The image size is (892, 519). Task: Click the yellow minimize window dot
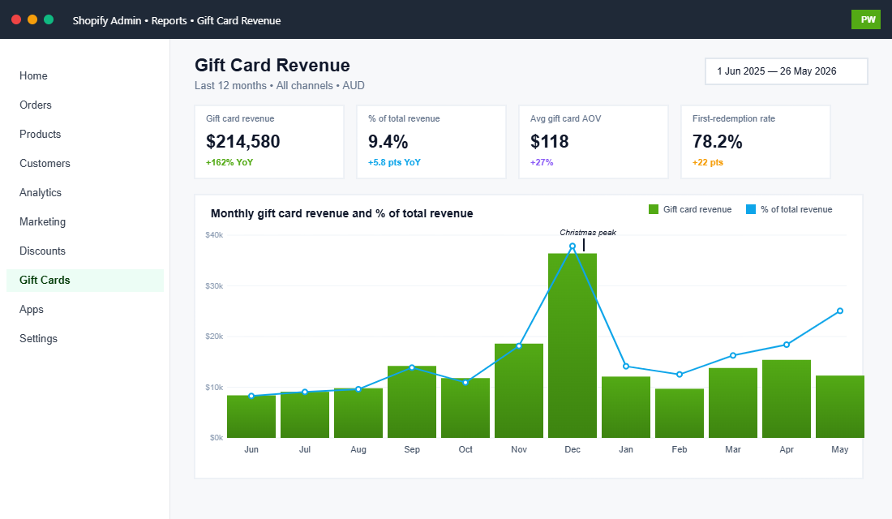[x=32, y=19]
